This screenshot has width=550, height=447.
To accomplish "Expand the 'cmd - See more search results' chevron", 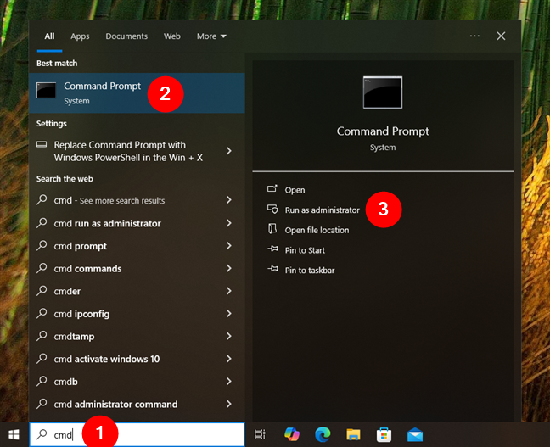I will click(x=228, y=200).
